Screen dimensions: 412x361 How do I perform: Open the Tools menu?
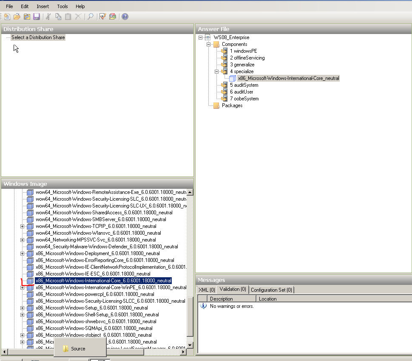point(63,6)
